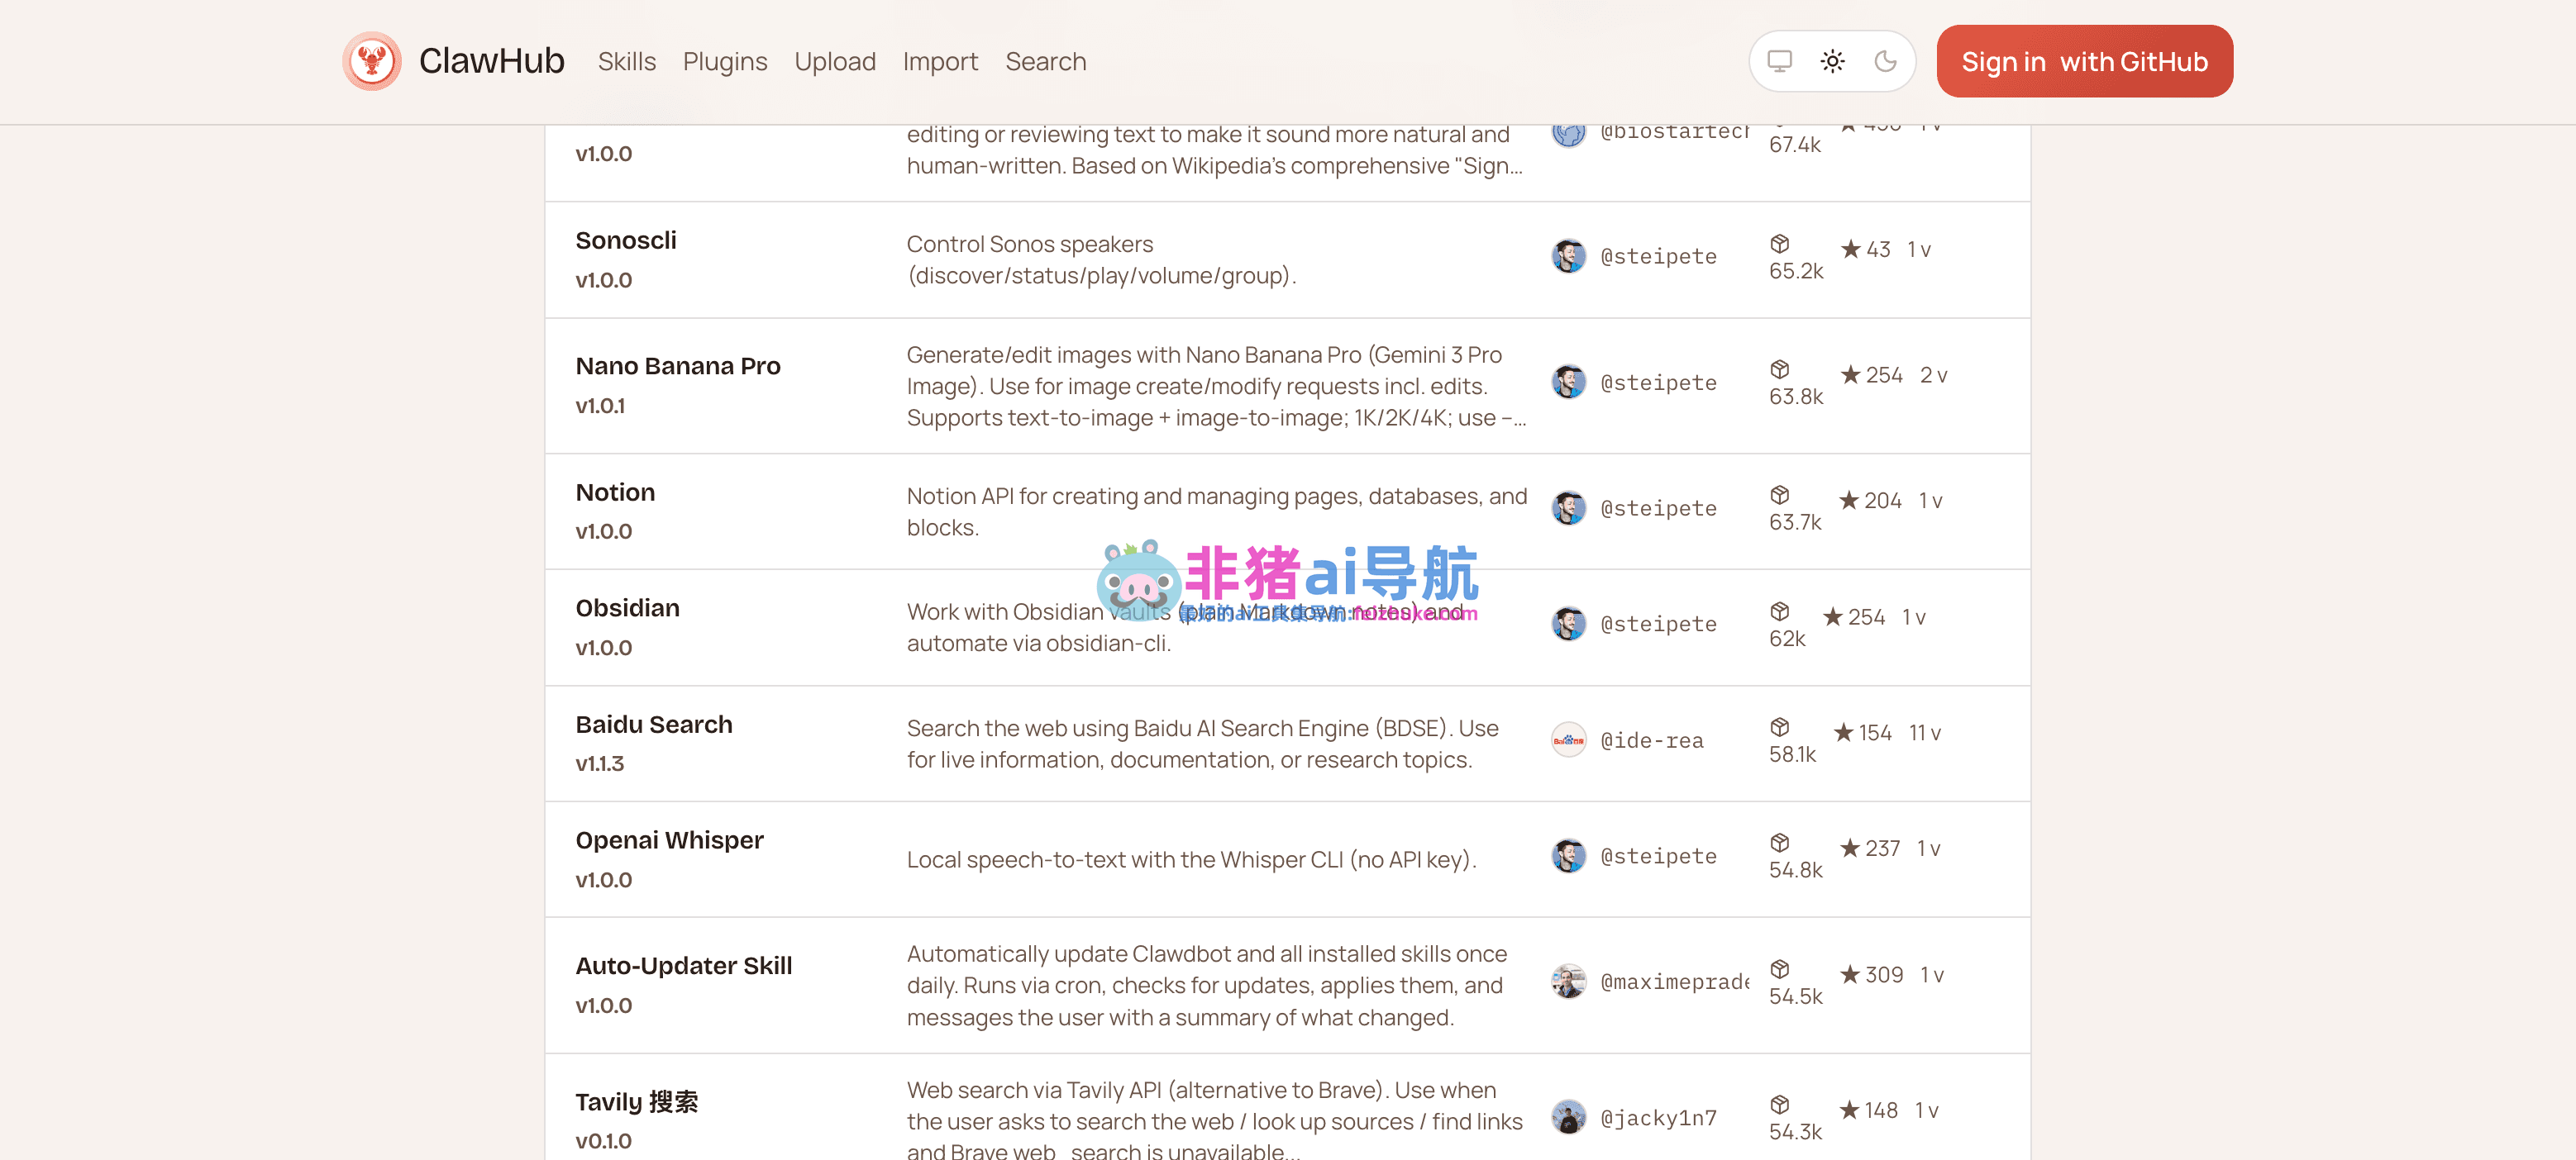Click the avatar in the Sonoscli row
The width and height of the screenshot is (2576, 1160).
click(1568, 256)
